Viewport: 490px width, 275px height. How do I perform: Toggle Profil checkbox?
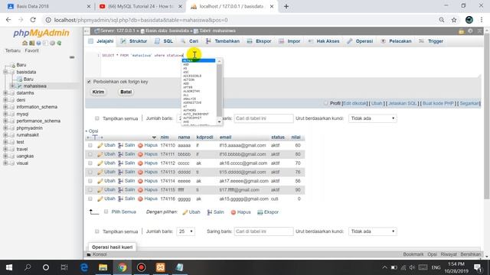[326, 103]
